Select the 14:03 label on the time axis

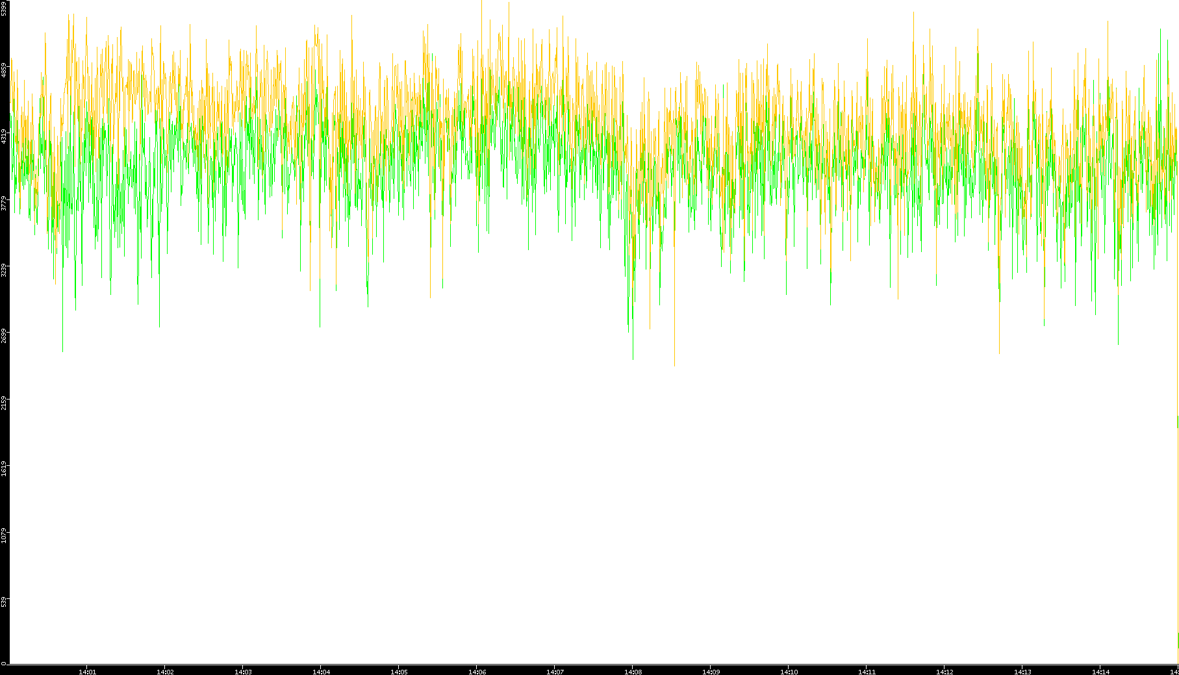pyautogui.click(x=244, y=672)
